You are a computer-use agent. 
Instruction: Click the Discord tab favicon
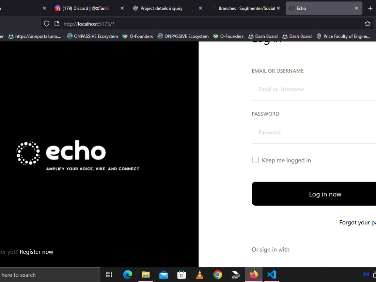(57, 8)
